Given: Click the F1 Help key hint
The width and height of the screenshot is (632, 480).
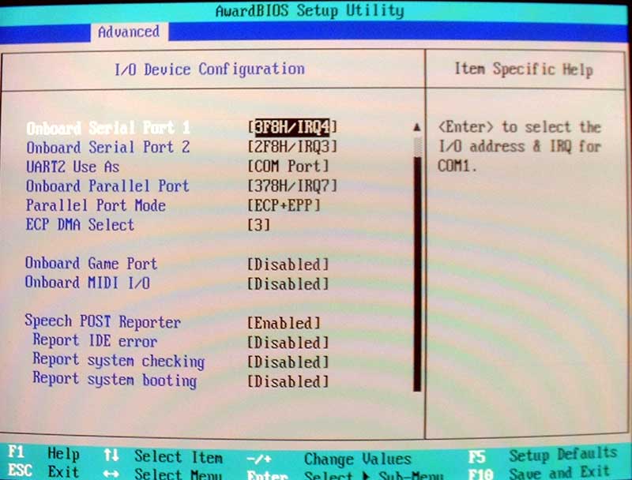Looking at the screenshot, I should point(43,453).
